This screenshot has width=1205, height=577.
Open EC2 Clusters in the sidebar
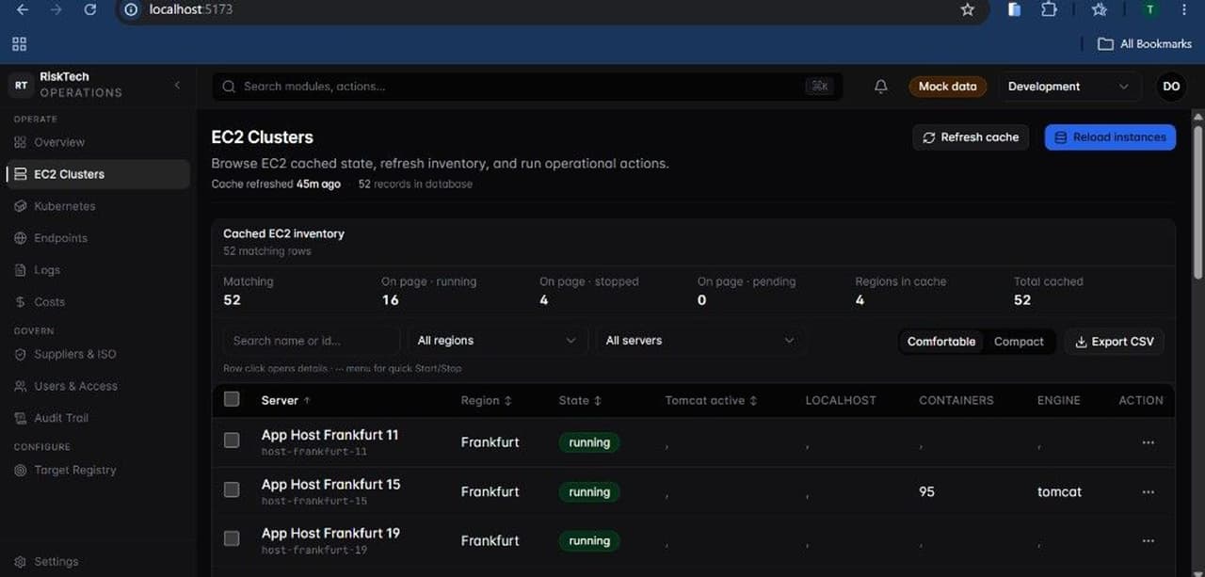[98, 174]
